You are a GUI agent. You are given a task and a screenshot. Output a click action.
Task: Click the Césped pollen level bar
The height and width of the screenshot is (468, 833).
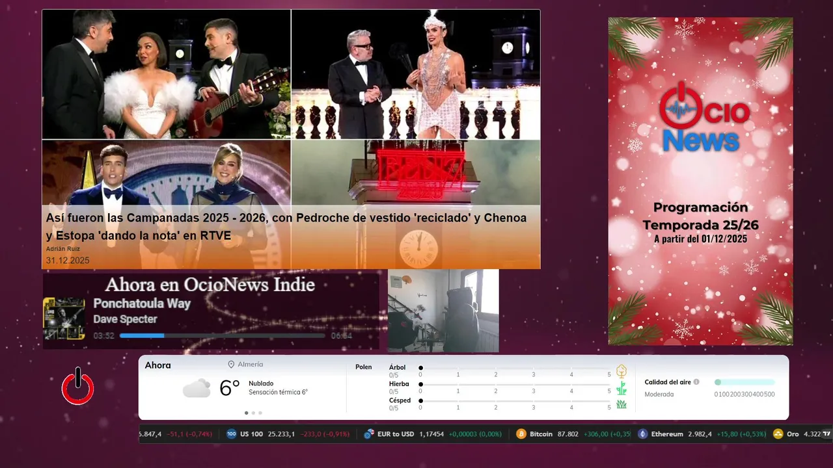pyautogui.click(x=515, y=400)
